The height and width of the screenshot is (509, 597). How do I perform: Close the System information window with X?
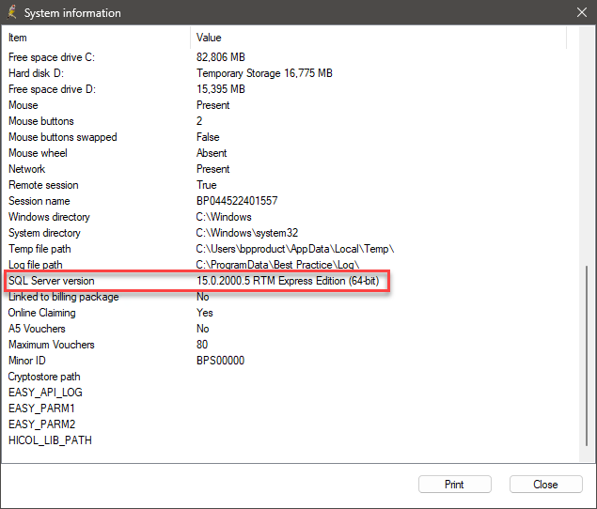pos(581,12)
